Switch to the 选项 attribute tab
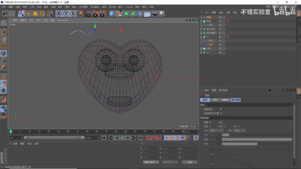 205,100
